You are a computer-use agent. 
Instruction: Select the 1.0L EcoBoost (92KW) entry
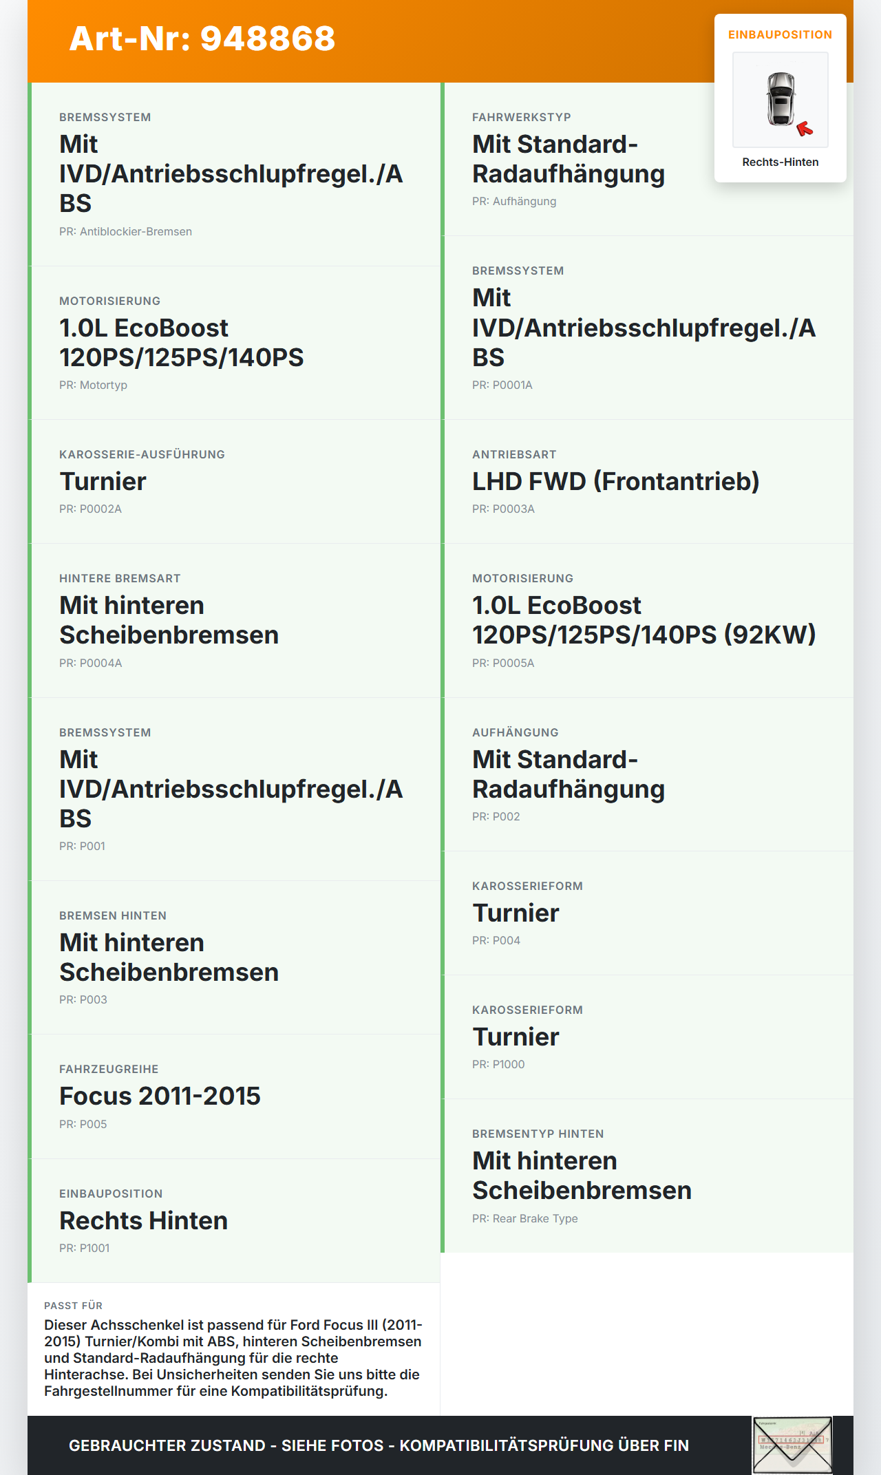point(647,620)
